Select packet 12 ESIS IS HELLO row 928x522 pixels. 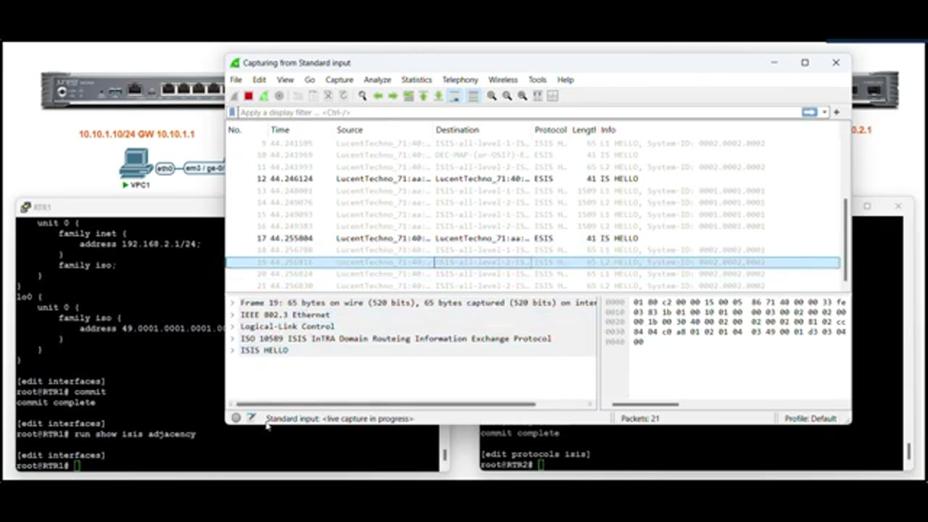[533, 178]
